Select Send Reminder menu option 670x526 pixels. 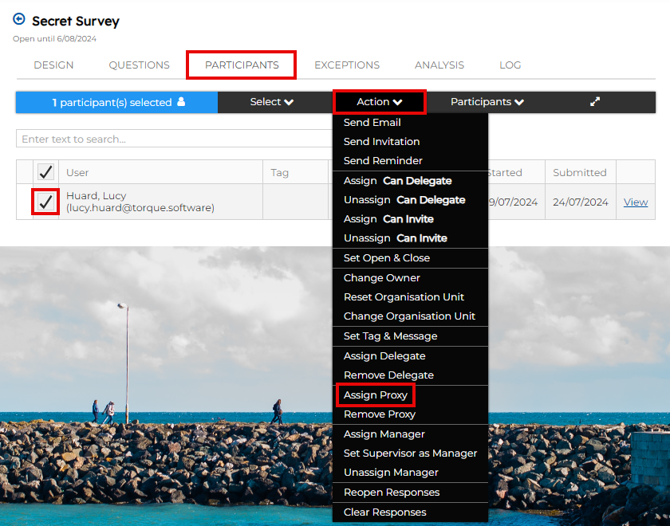(383, 161)
